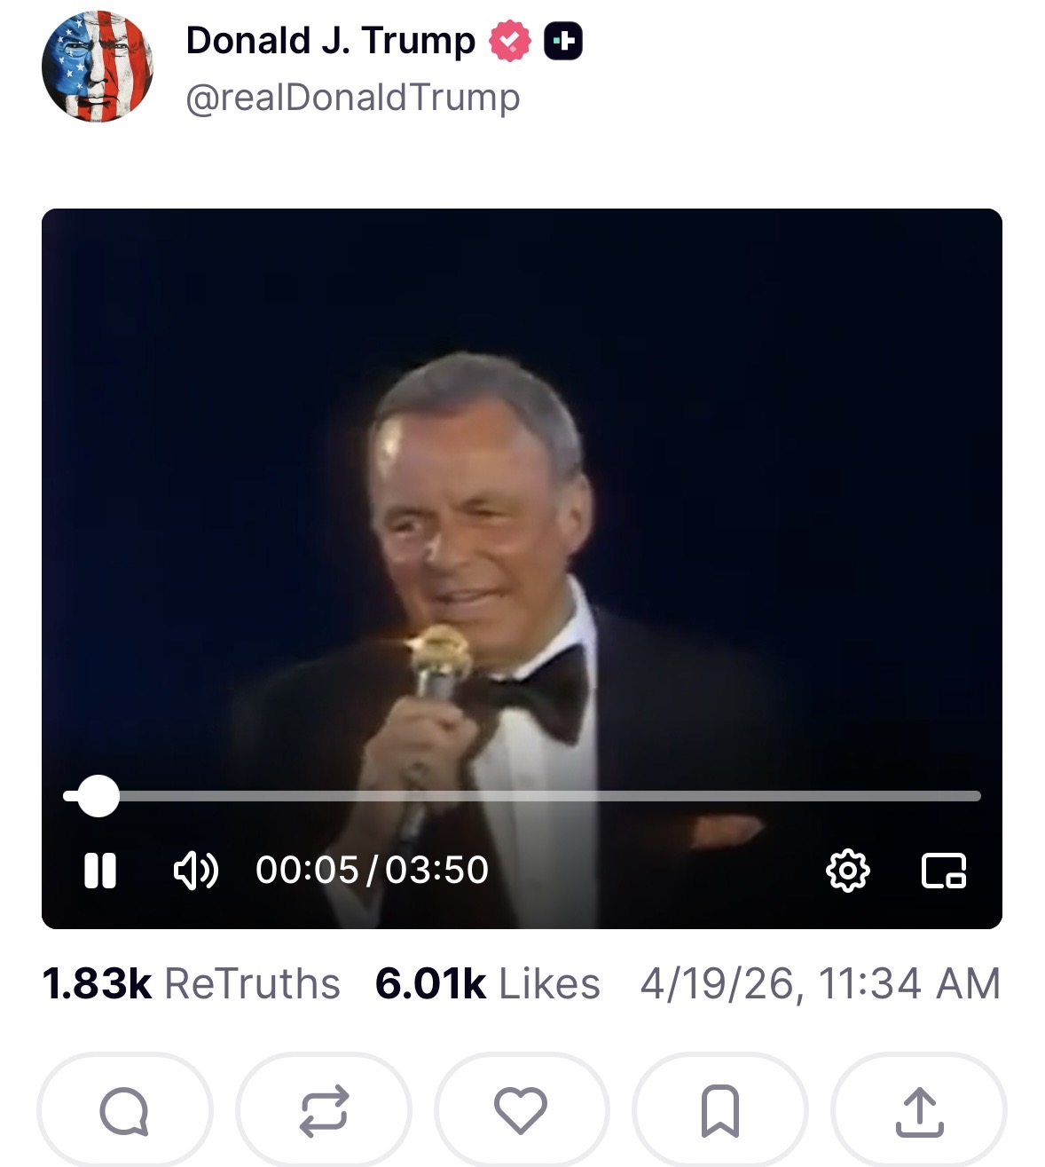
Task: Share the post using upload arrow
Action: pyautogui.click(x=919, y=1110)
